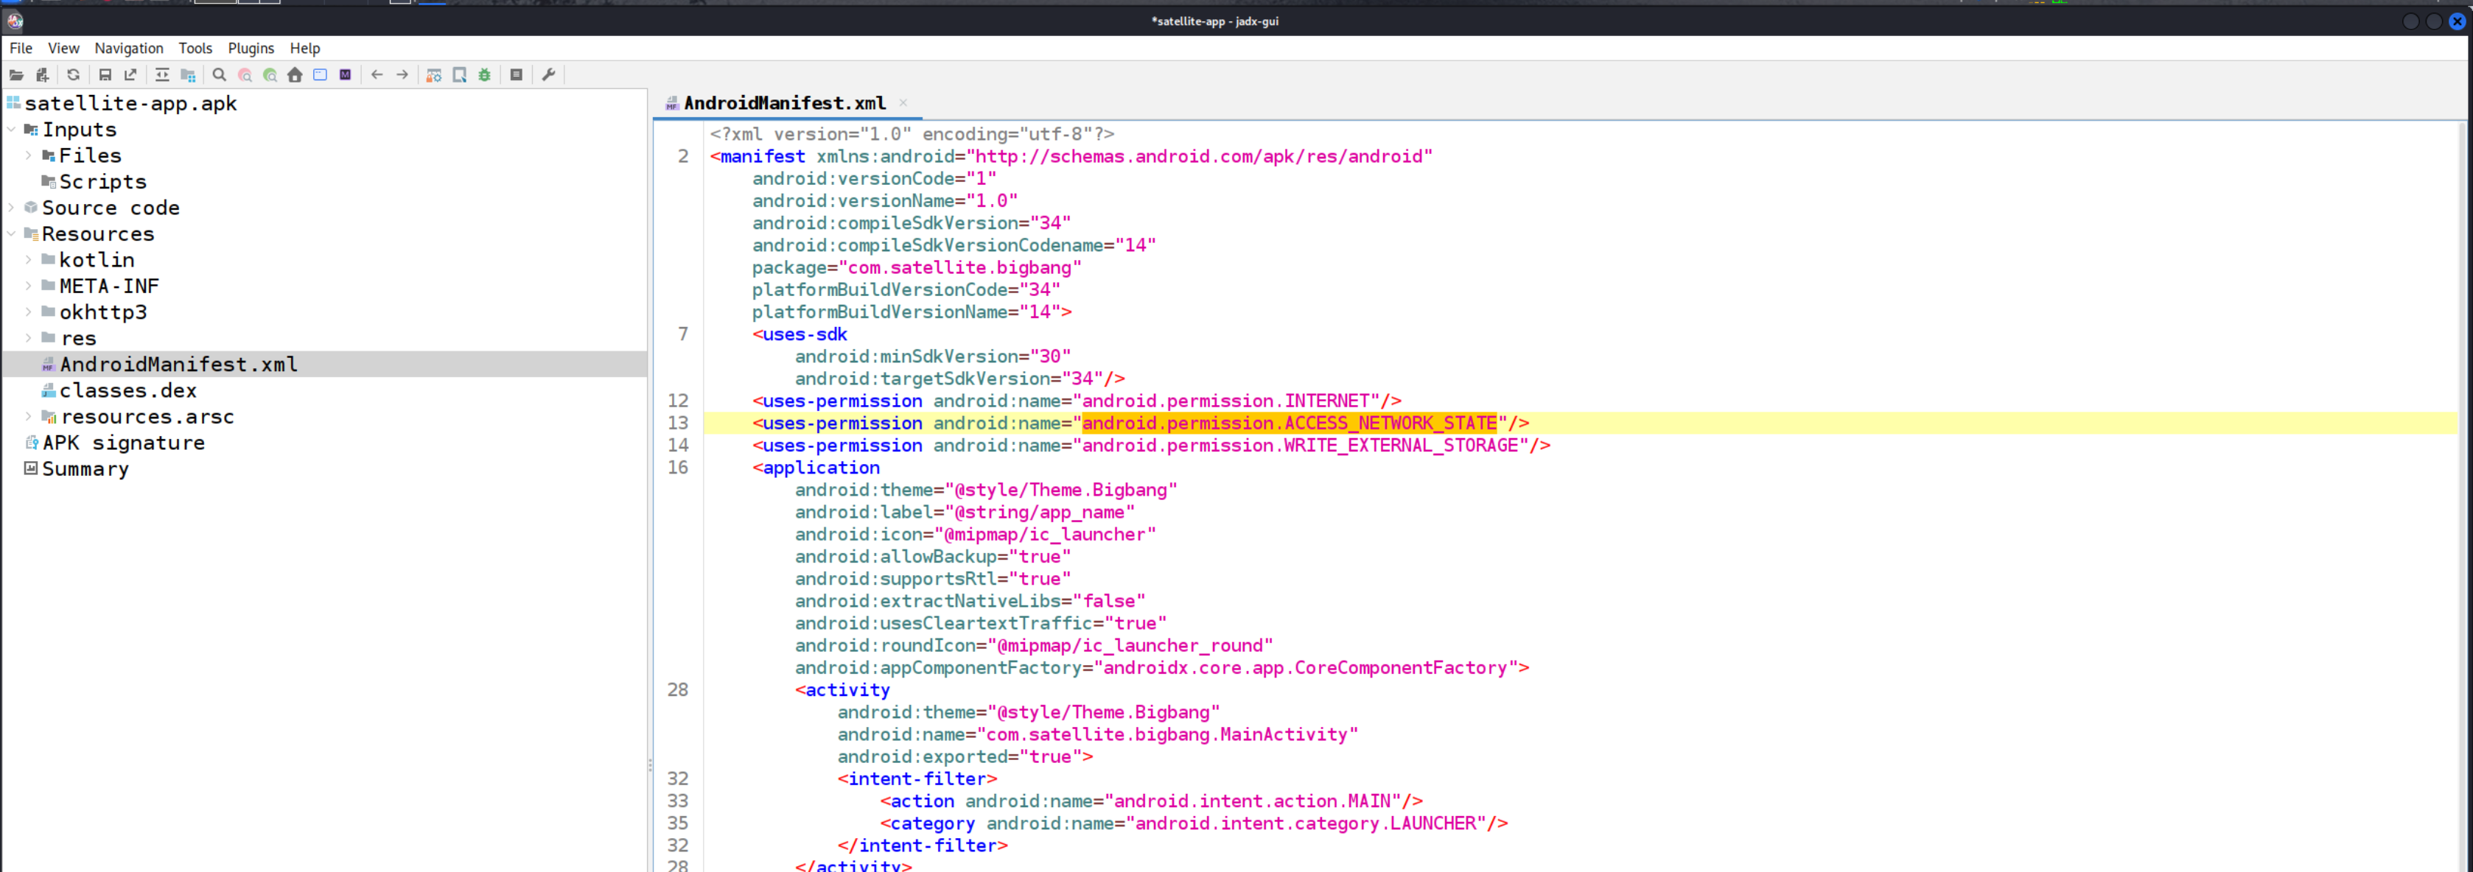Collapse the Resources tree node
This screenshot has width=2473, height=872.
coord(12,233)
